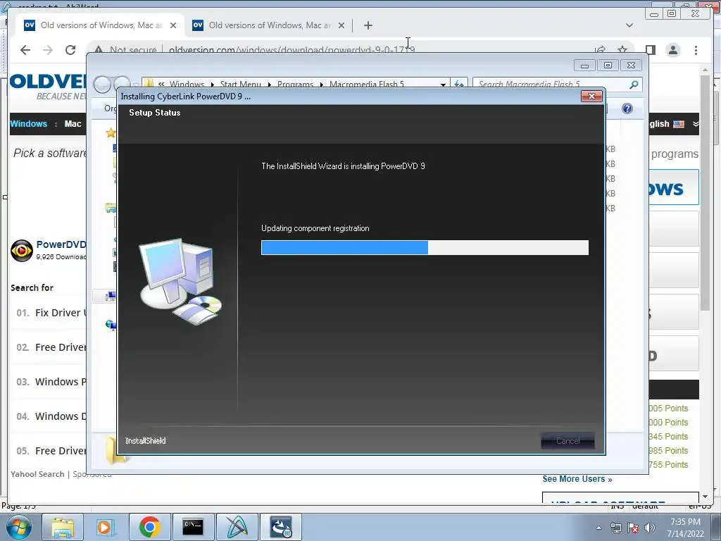Click the Explorer search magnifier icon

(634, 85)
